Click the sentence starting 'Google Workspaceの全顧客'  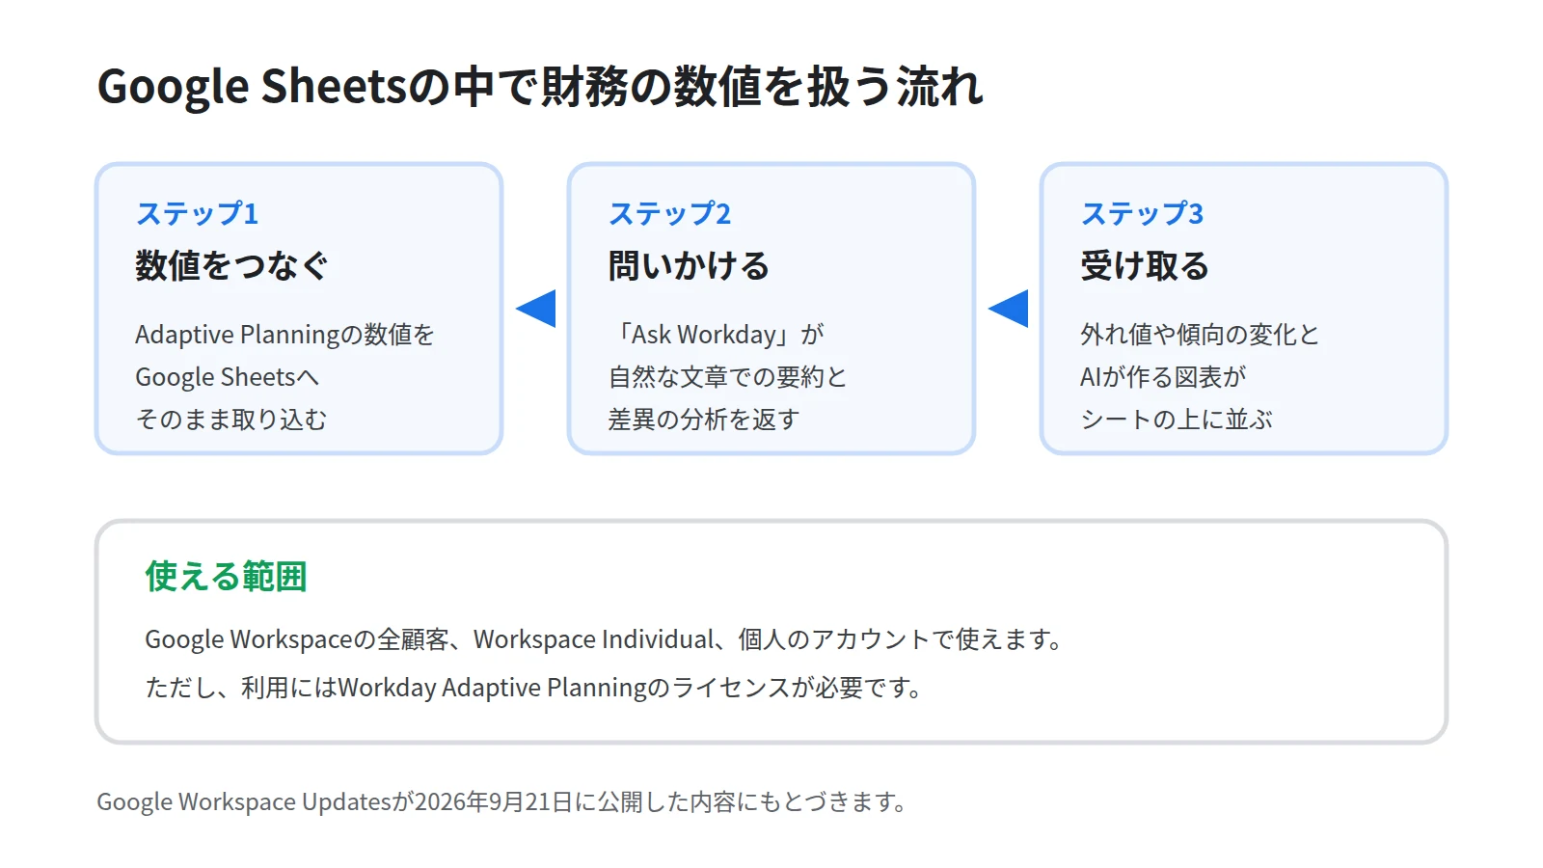tap(604, 639)
